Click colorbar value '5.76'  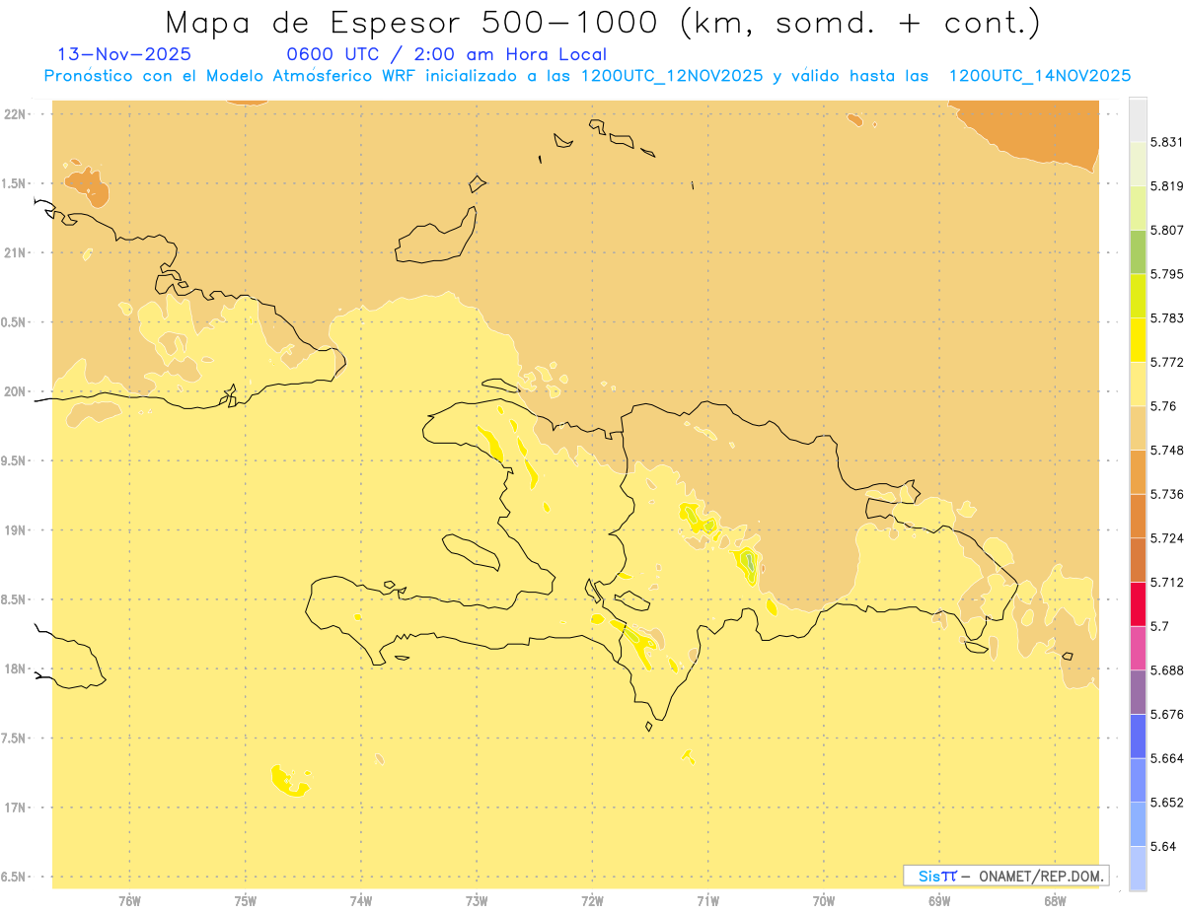[x=1163, y=406]
